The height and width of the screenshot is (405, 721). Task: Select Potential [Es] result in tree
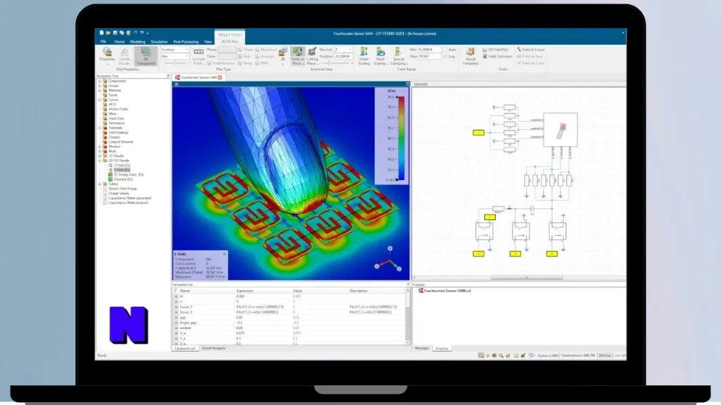tap(120, 179)
